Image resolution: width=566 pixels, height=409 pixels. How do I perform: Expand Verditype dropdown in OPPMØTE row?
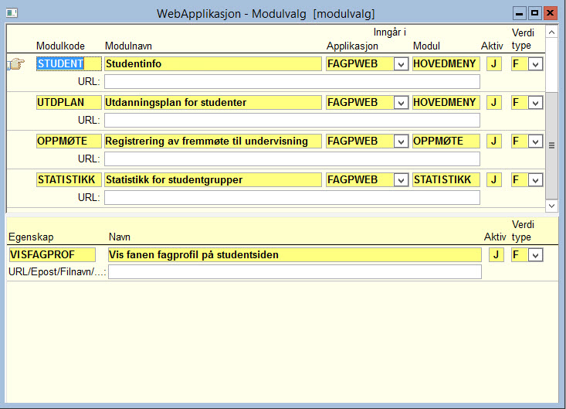(535, 141)
